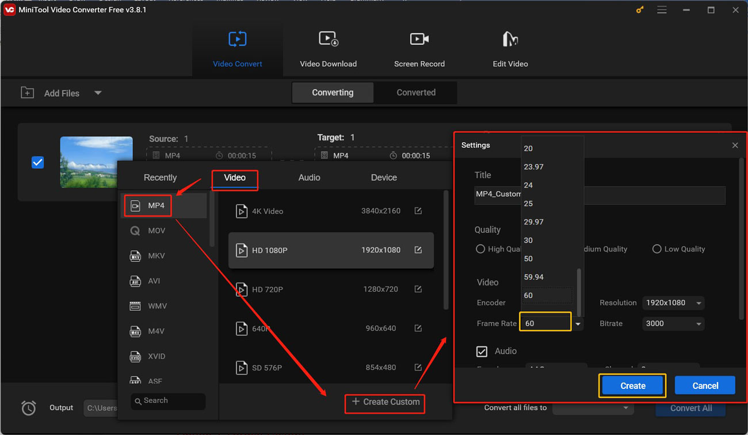748x435 pixels.
Task: Choose WMV format in sidebar
Action: click(164, 306)
